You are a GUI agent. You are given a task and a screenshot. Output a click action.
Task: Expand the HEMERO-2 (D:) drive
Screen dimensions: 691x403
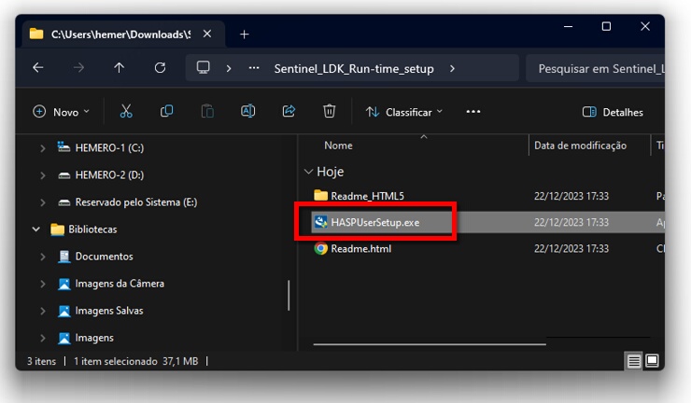point(42,175)
